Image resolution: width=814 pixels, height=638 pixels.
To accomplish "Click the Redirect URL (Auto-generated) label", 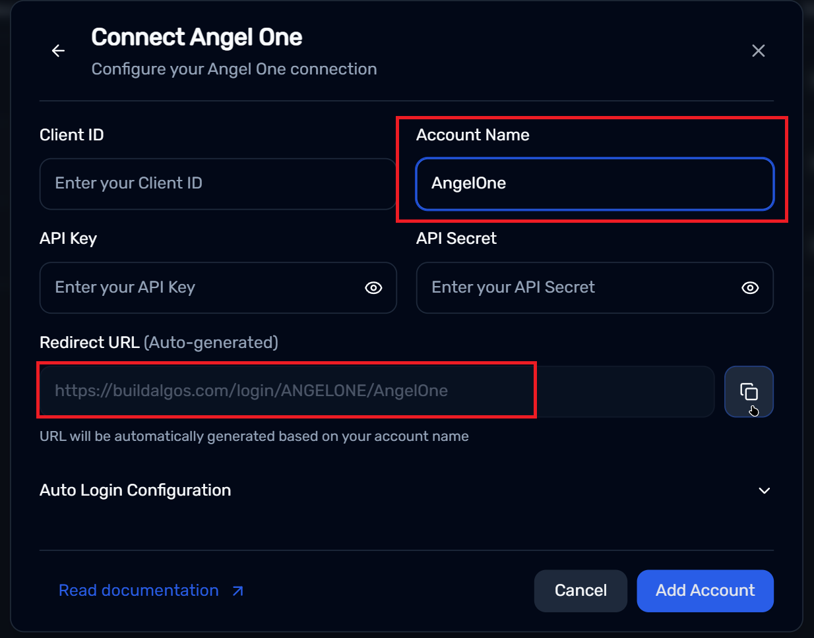I will coord(158,343).
